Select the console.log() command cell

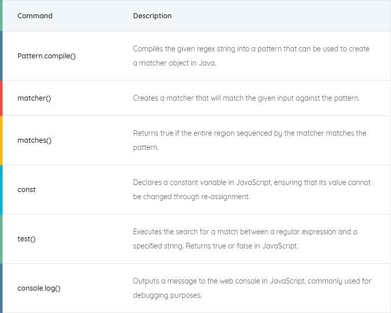coord(39,288)
